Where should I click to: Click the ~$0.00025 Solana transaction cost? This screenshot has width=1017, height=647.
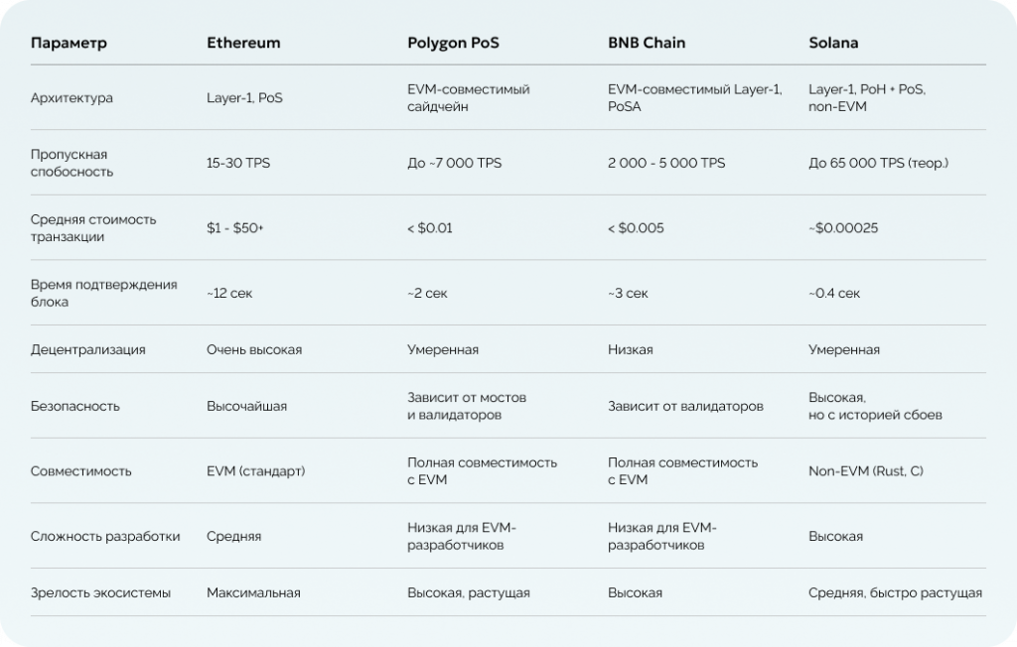(843, 227)
